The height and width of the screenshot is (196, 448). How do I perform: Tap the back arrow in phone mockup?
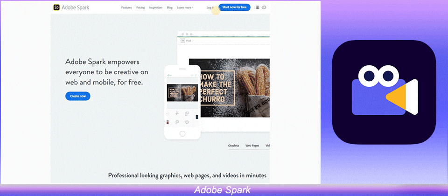[x=168, y=75]
